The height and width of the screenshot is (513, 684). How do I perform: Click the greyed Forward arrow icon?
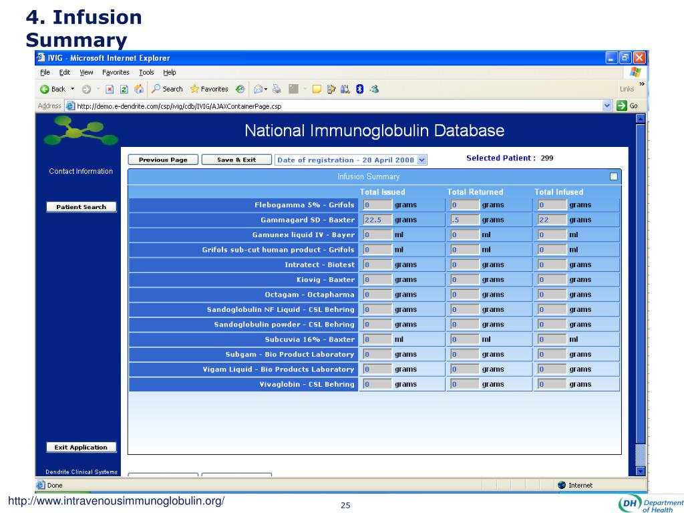pos(86,90)
